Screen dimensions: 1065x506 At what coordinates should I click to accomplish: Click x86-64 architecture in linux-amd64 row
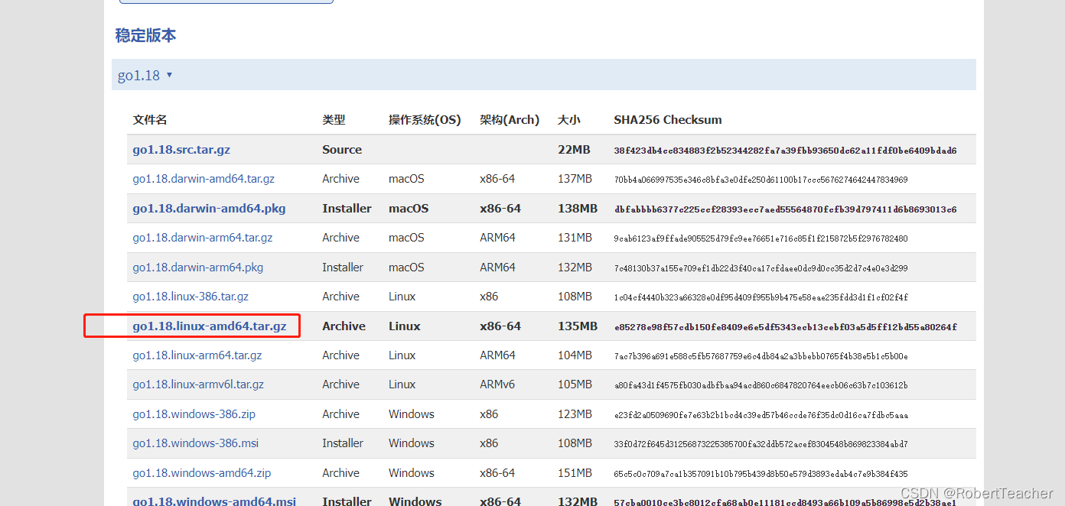500,326
